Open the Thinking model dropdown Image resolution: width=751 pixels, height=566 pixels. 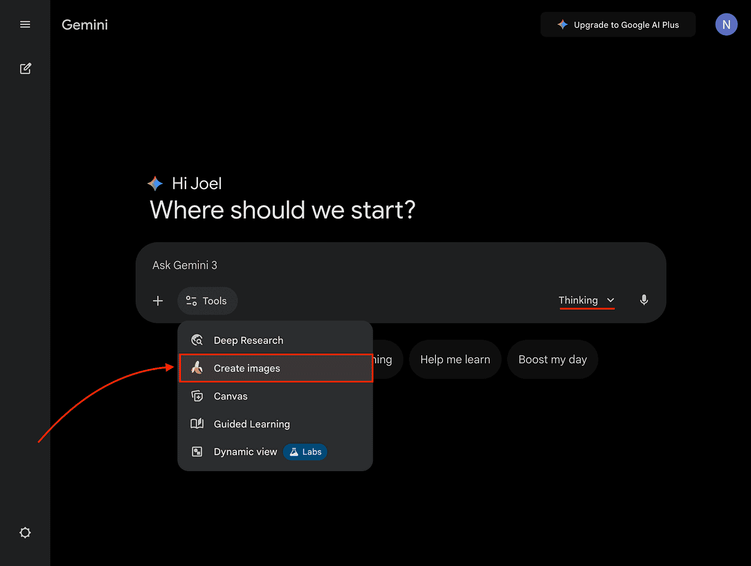click(x=586, y=300)
